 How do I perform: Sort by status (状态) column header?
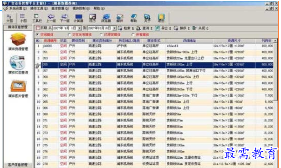[63, 40]
